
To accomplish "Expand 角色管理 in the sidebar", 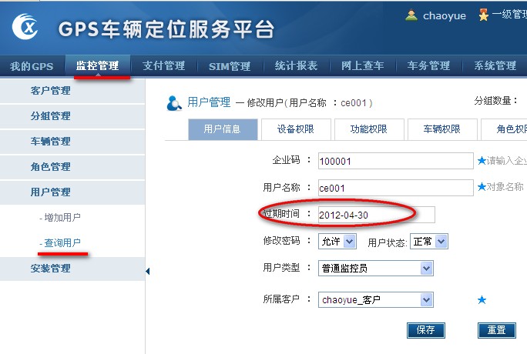I will pos(51,167).
